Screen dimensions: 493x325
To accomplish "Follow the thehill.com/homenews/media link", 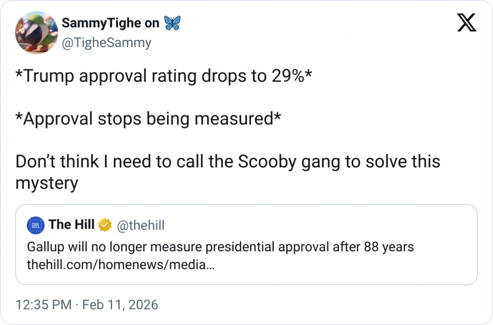I will [x=121, y=265].
